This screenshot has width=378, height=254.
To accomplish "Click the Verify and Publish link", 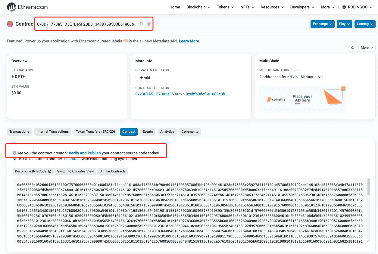I will click(x=85, y=153).
